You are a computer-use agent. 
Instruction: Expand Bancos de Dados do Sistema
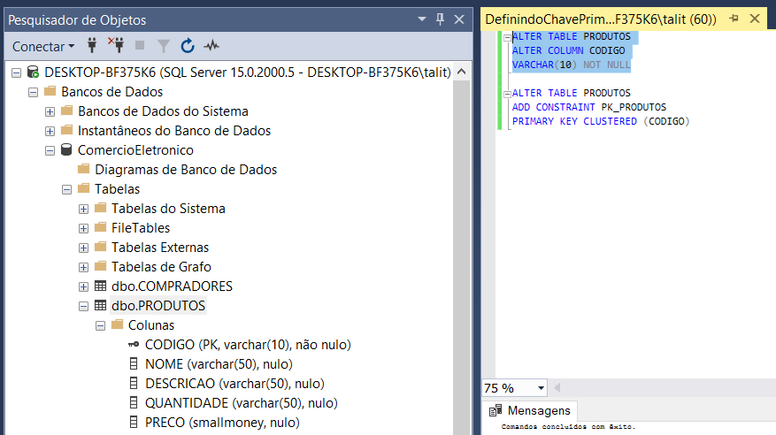pos(50,111)
